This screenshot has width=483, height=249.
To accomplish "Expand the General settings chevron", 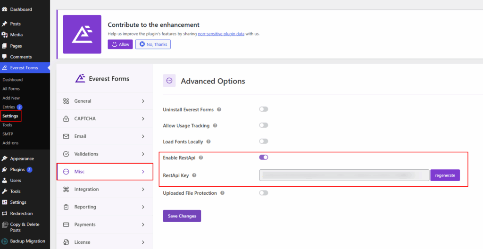I will 143,101.
